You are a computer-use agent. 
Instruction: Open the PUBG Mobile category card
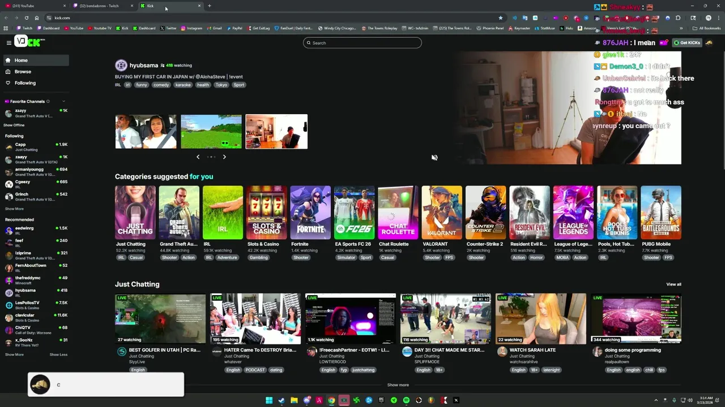click(x=661, y=213)
